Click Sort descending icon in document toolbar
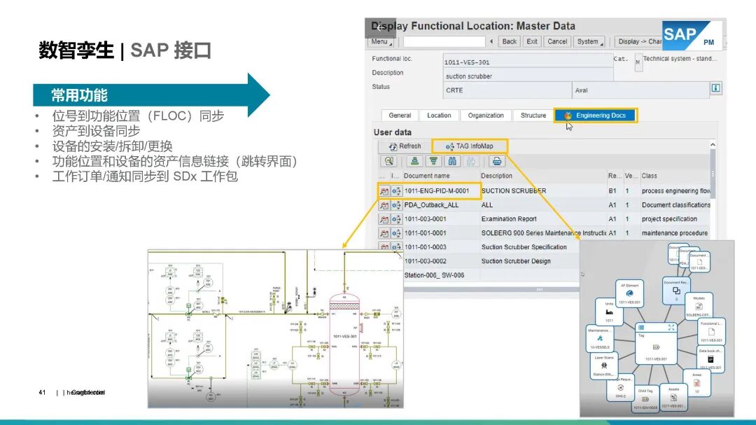The image size is (756, 425). click(433, 161)
